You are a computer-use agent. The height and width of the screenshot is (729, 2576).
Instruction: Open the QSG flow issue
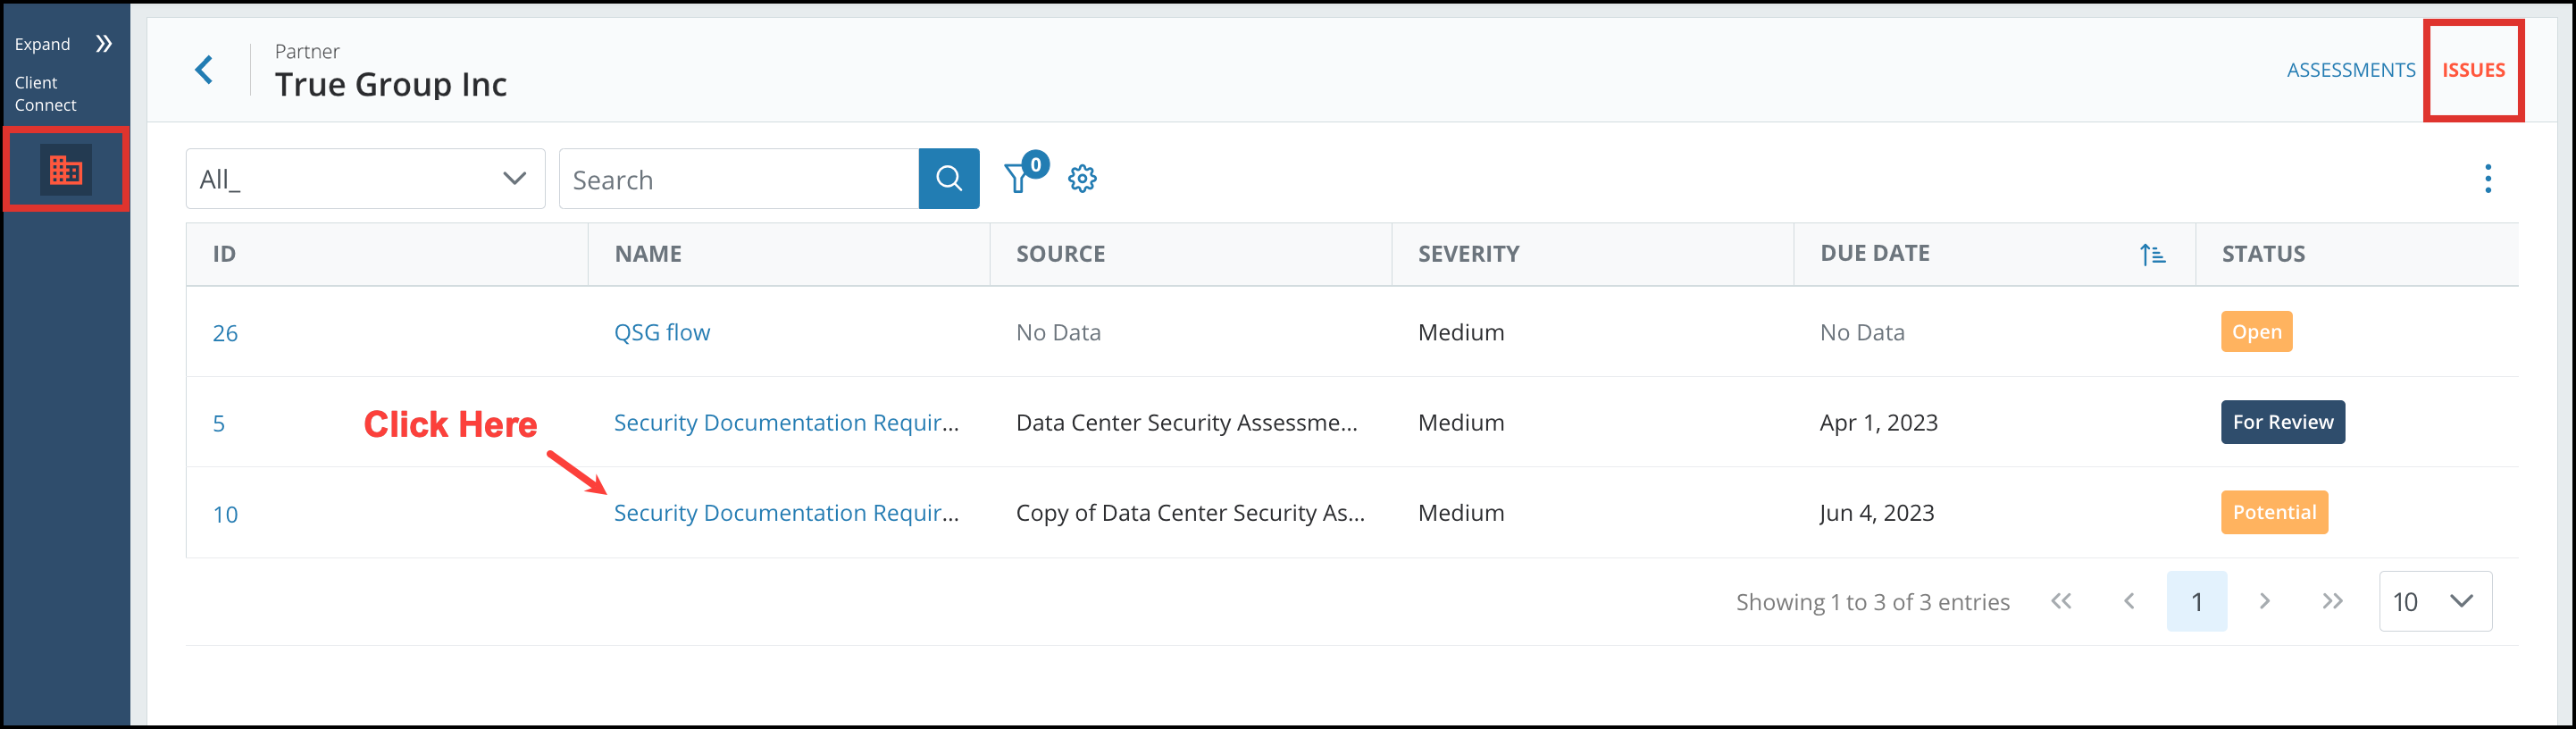662,332
